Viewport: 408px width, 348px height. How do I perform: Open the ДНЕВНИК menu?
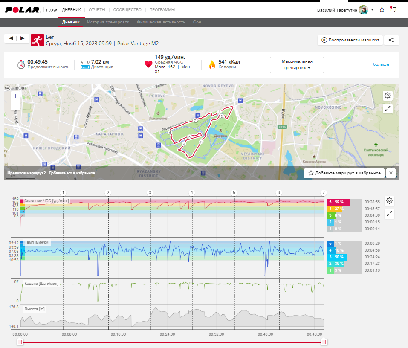coord(72,10)
